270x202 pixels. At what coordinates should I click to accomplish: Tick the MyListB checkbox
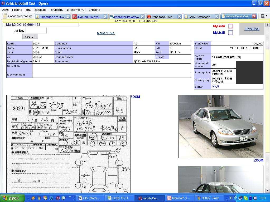[230, 33]
